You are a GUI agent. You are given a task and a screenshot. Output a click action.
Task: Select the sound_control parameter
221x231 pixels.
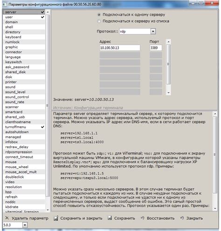tap(24, 97)
